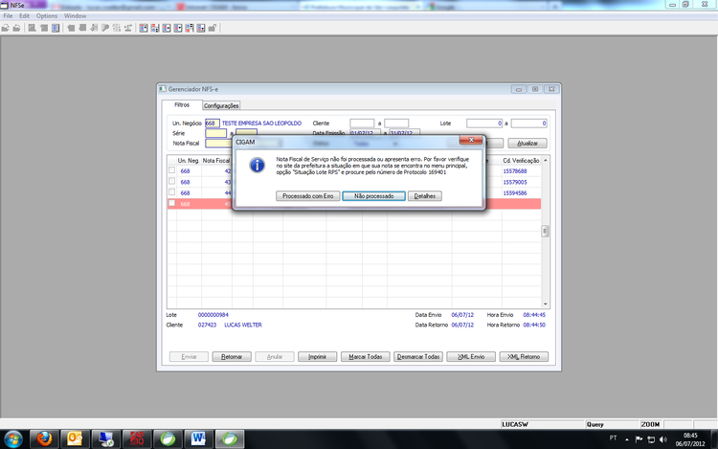Click the network icon in system tray
The image size is (718, 449).
(651, 439)
